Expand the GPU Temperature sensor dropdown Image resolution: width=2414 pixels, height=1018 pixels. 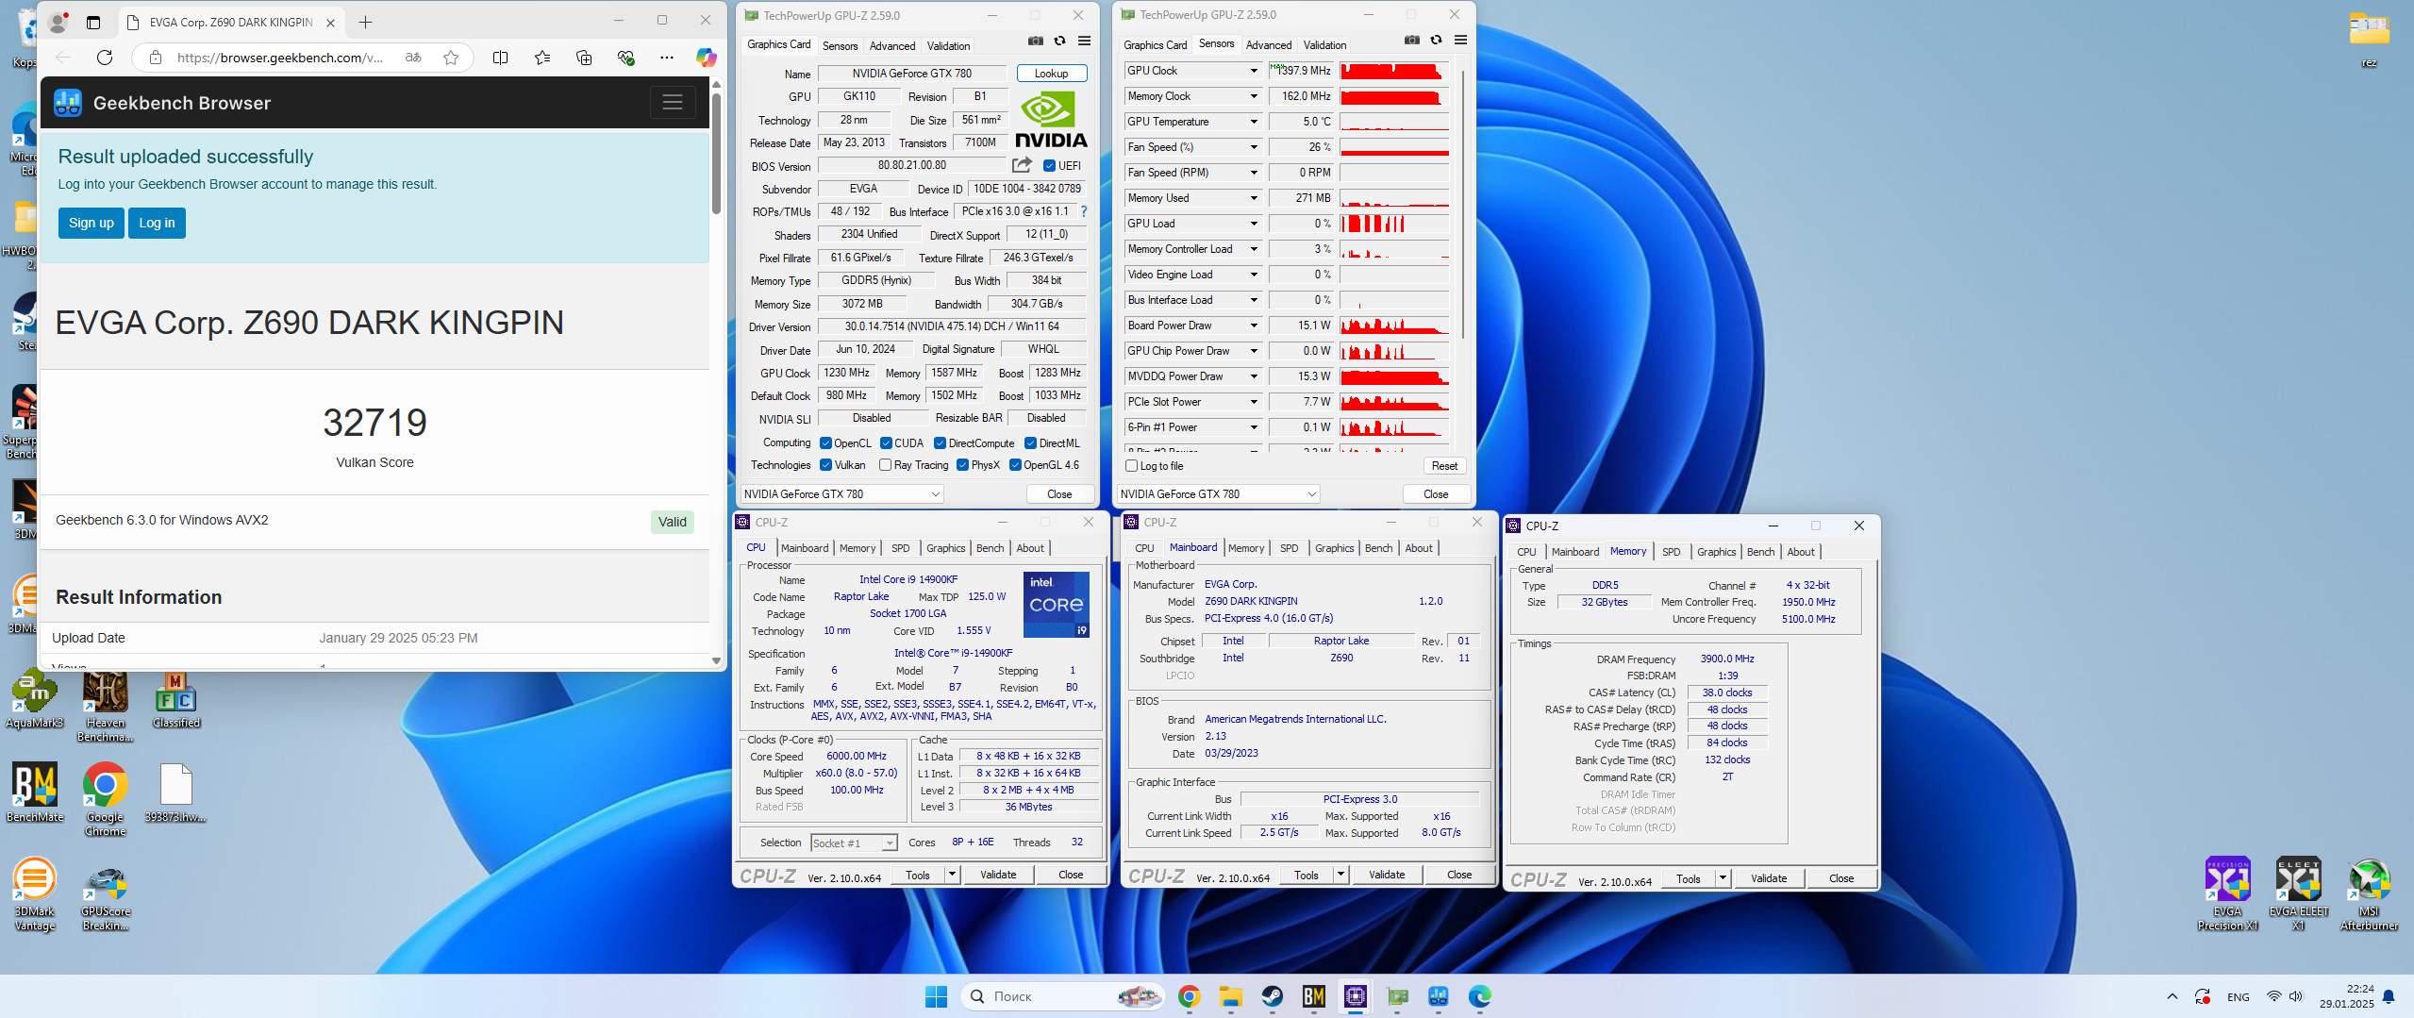pos(1254,122)
